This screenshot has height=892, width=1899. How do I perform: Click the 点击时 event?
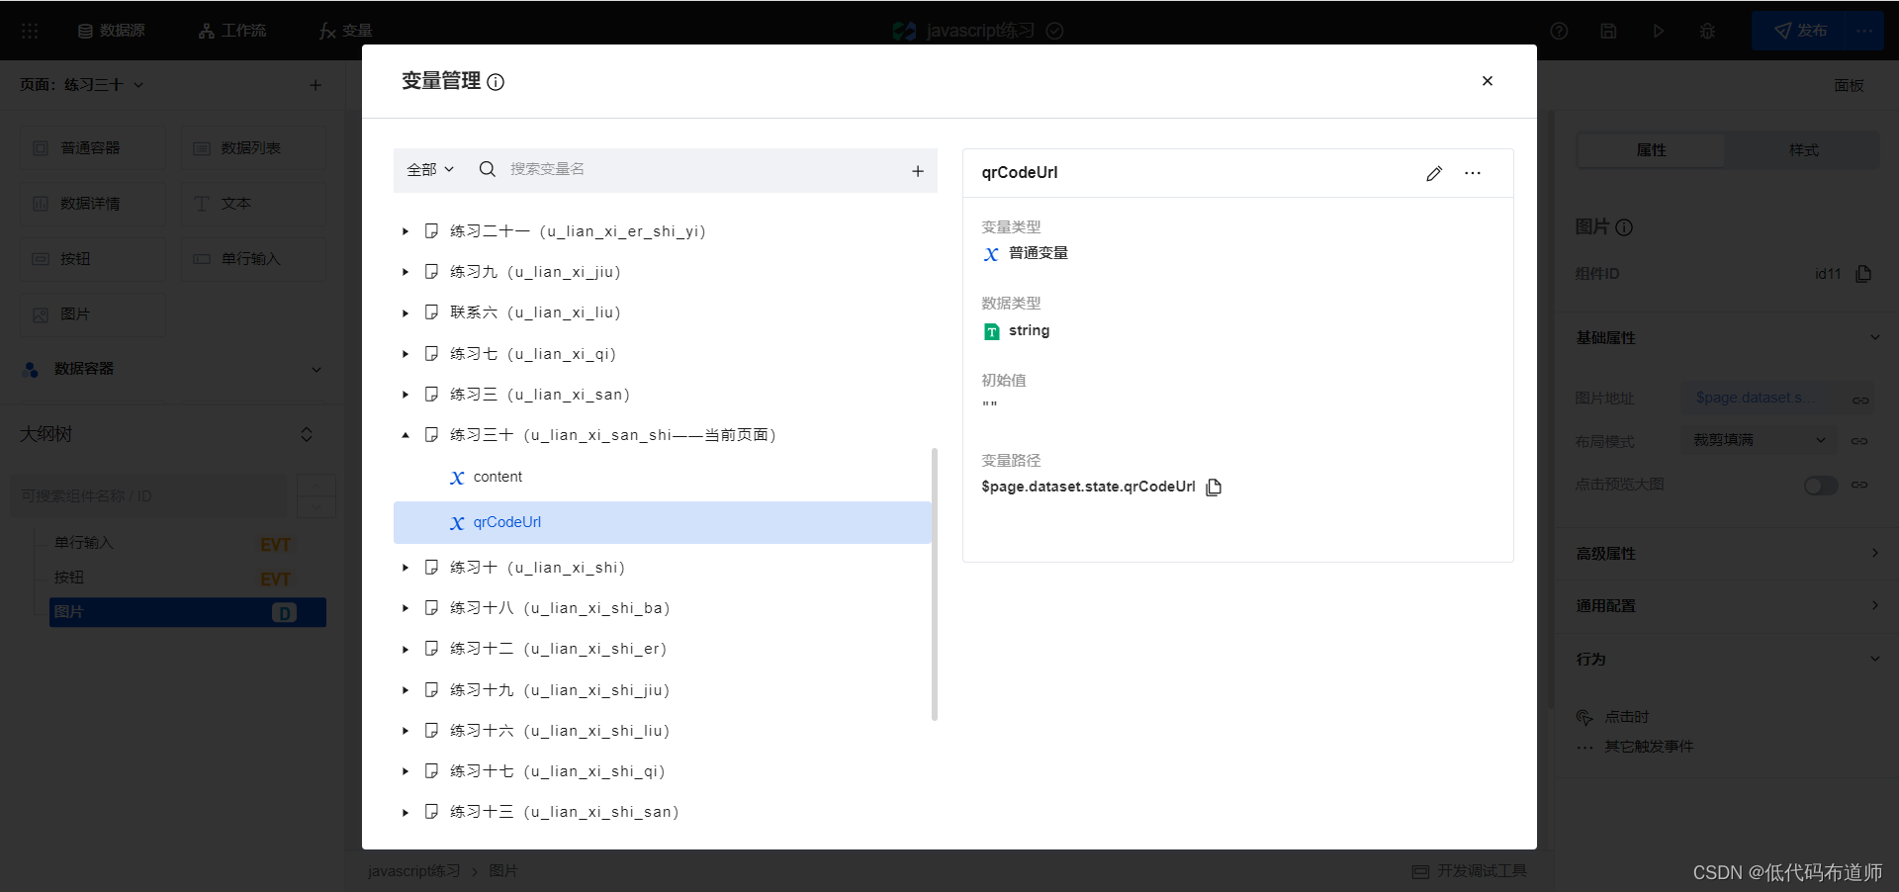coord(1626,717)
